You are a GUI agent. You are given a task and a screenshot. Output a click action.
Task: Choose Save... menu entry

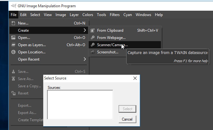click(49, 71)
